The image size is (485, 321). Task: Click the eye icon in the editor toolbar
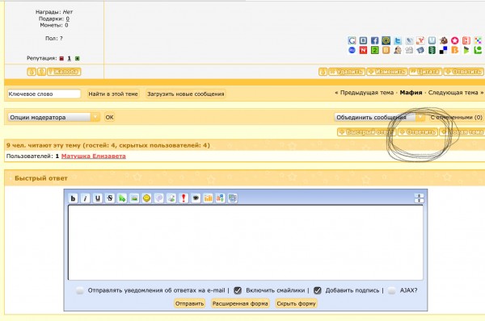196,198
